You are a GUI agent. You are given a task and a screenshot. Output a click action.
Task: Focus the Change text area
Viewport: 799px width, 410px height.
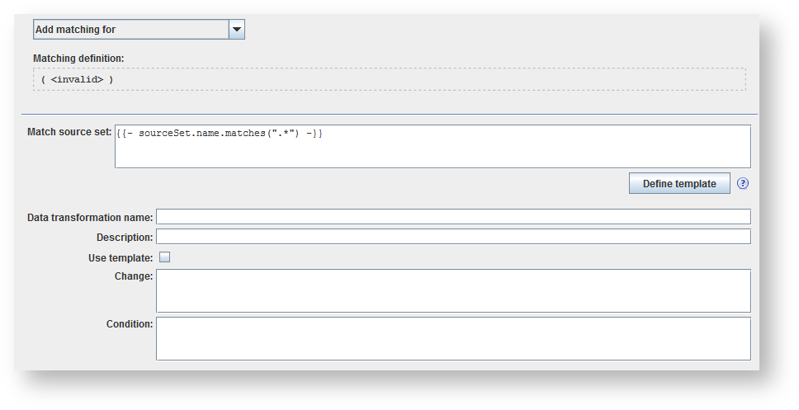point(453,290)
